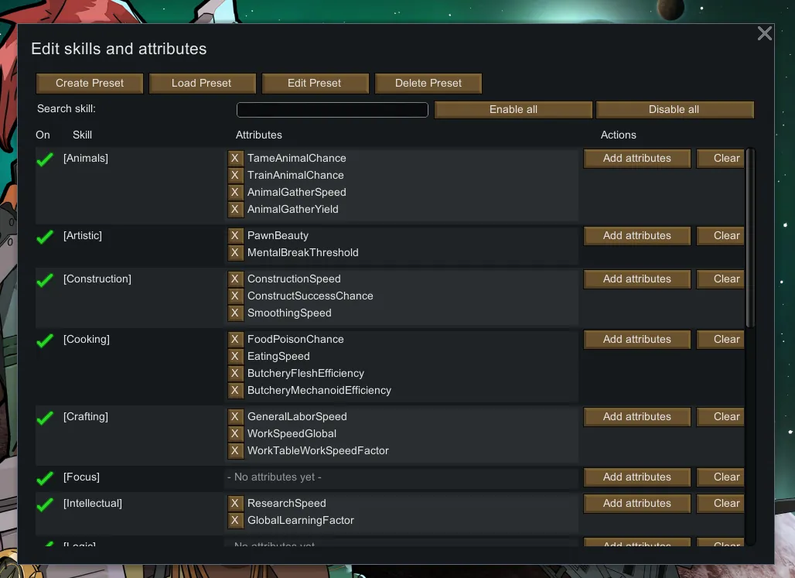Toggle the Focus skill checkmark off
795x578 pixels.
point(45,478)
